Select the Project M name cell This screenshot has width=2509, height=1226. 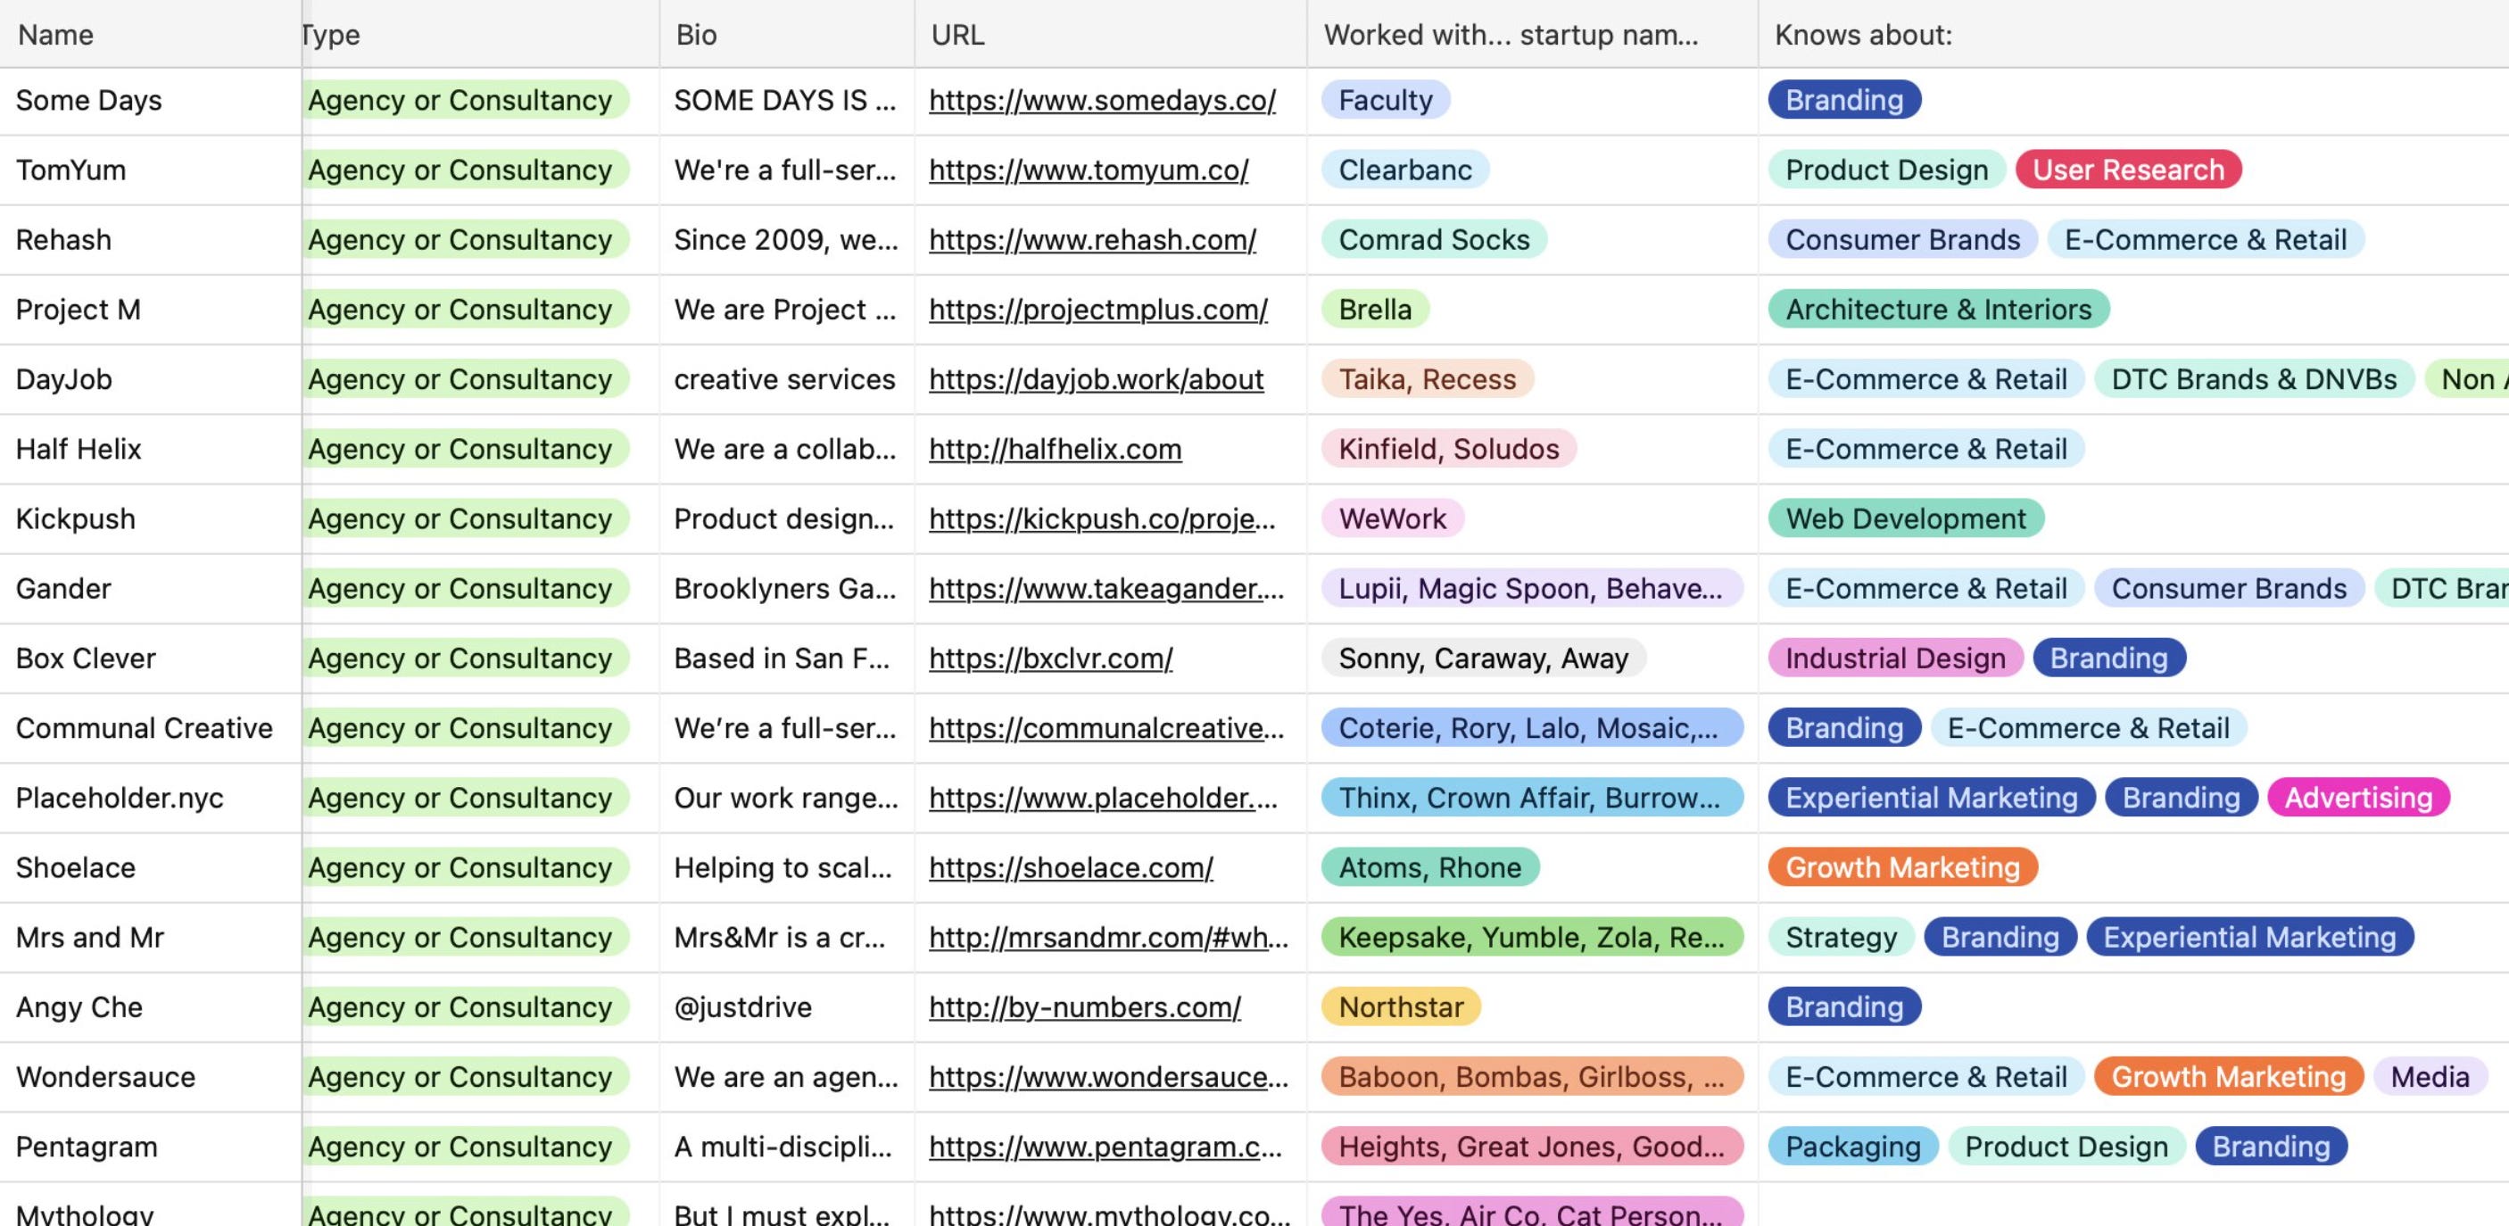(x=151, y=310)
